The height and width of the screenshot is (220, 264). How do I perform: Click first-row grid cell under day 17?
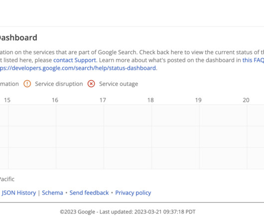pos(128,115)
